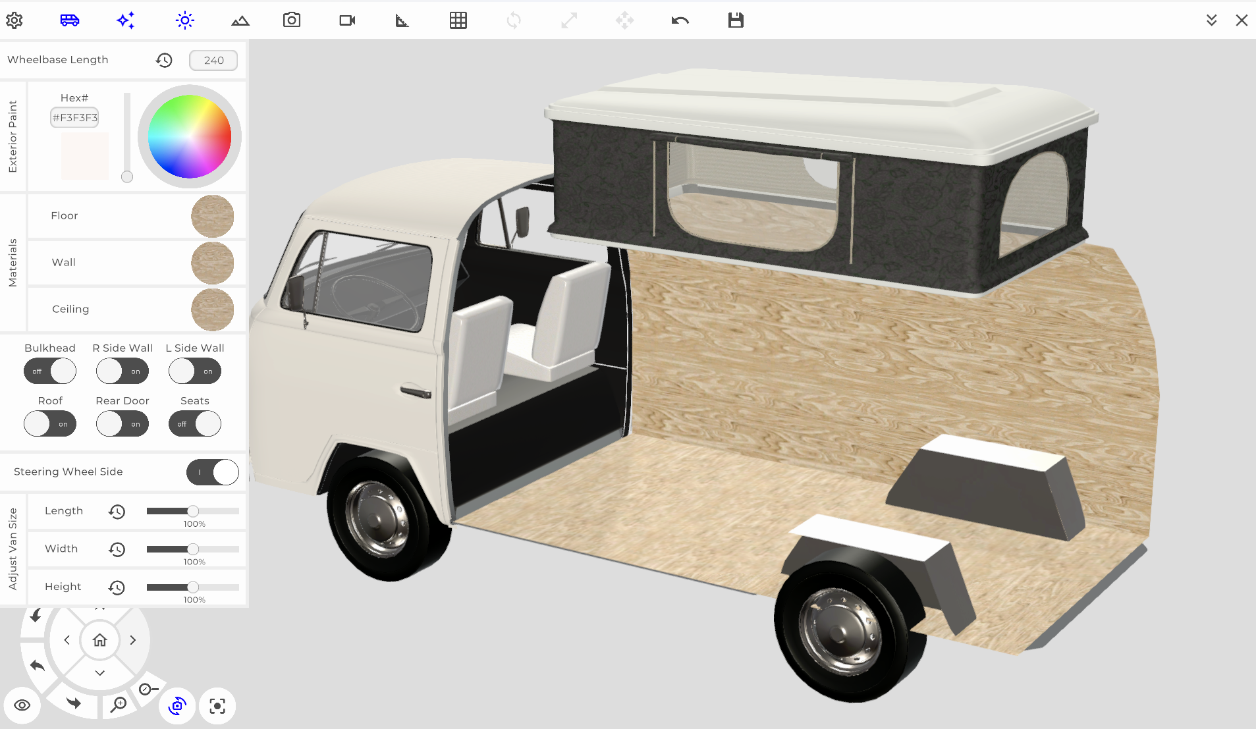This screenshot has width=1256, height=729.
Task: Pick a color from the color wheel
Action: [190, 136]
